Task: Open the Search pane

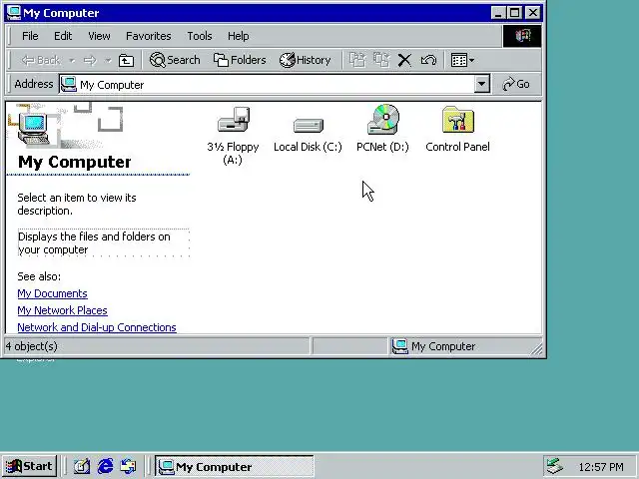Action: pos(175,60)
